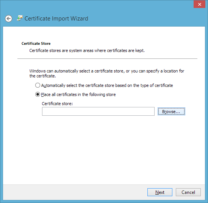Click the Certificate Import Wizard title text
Viewport: 208px width, 203px height.
(56, 19)
